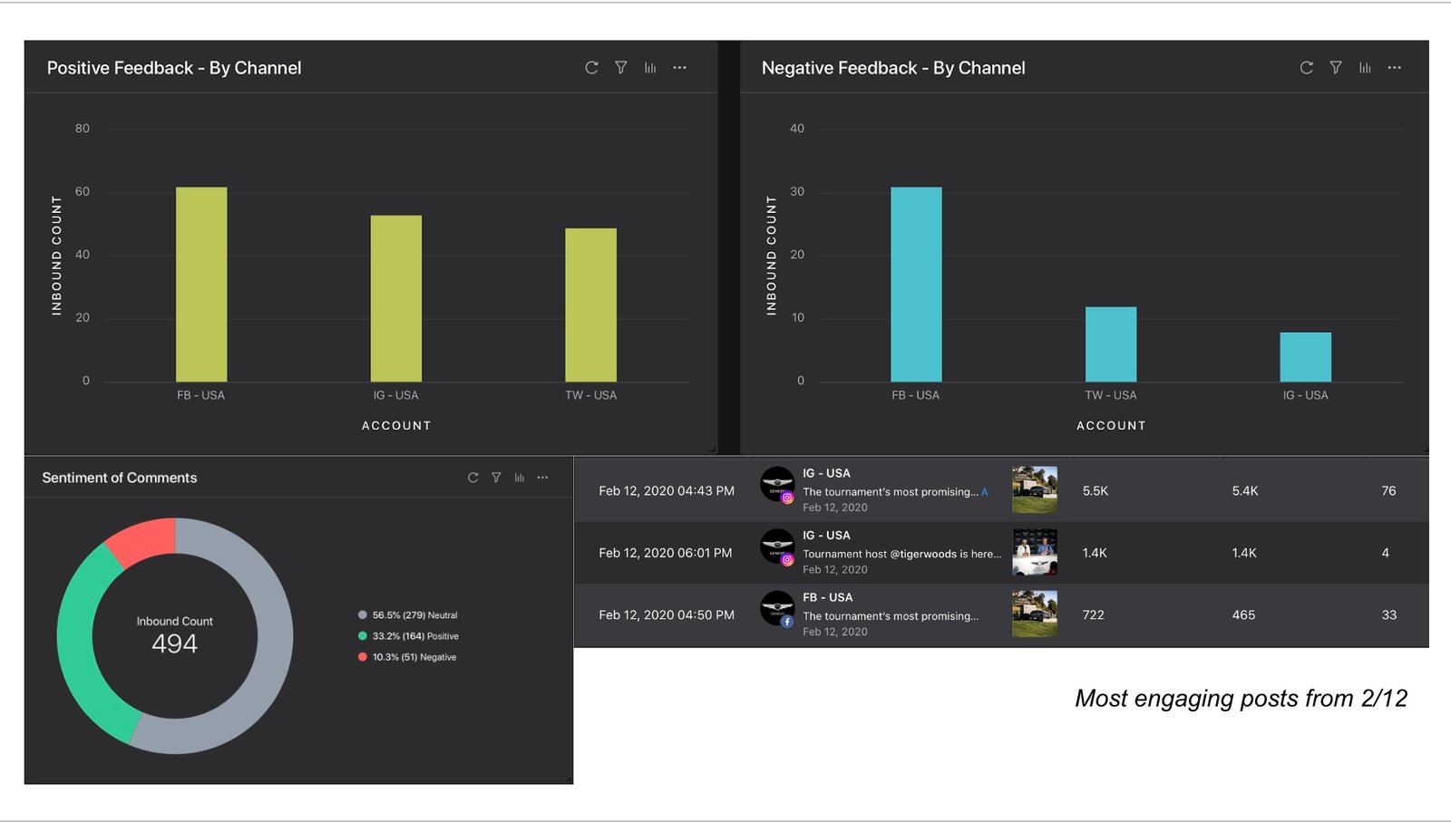The height and width of the screenshot is (822, 1451).
Task: Click the 33 value in FB row
Action: pos(1388,615)
